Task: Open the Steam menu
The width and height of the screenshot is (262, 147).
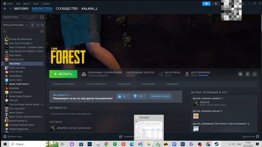Action: point(8,4)
